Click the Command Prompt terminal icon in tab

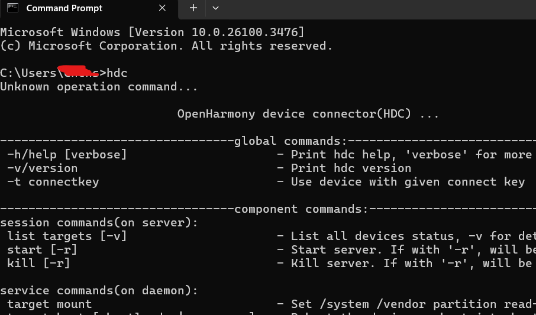(12, 8)
